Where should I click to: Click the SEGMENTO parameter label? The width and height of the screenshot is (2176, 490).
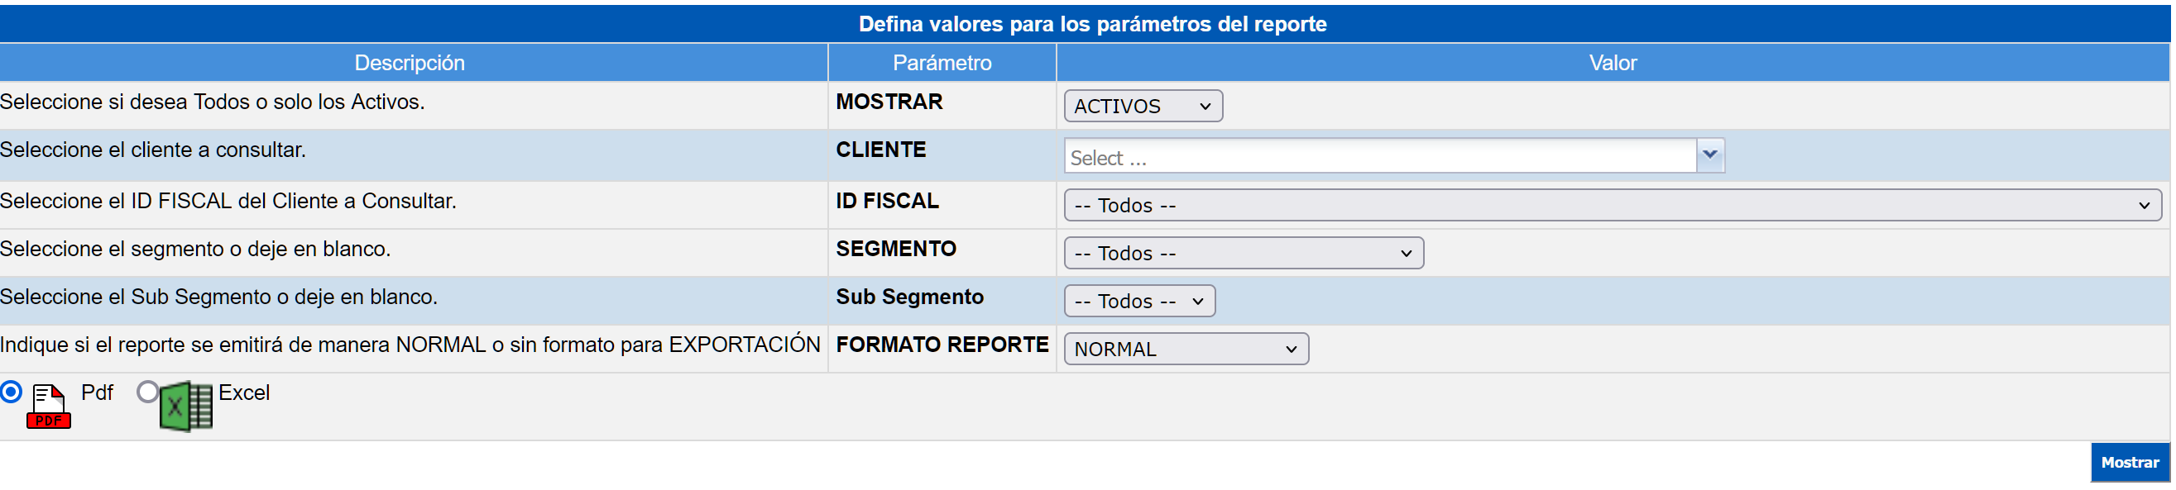[x=896, y=250]
